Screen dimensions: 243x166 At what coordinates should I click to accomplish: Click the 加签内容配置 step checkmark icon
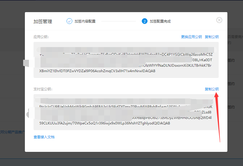69,21
